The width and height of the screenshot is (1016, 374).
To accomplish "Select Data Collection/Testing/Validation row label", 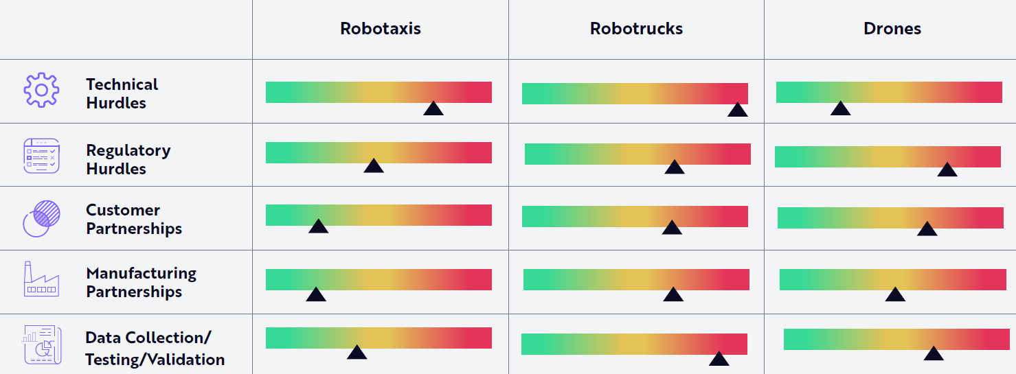I will 155,348.
